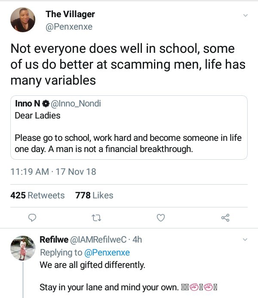Open Refilwe's name in the reply

(x=51, y=240)
